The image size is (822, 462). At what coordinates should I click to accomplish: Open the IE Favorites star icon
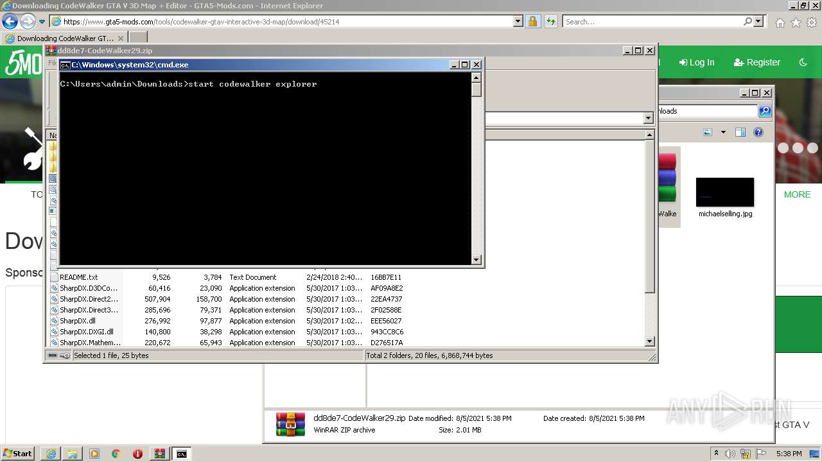point(796,22)
